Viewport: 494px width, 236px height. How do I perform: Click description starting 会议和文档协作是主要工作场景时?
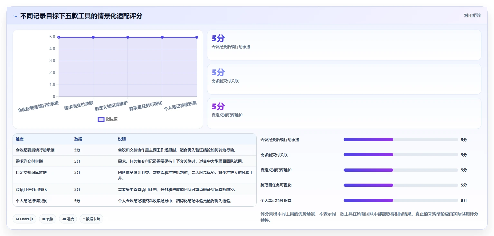tap(177, 150)
